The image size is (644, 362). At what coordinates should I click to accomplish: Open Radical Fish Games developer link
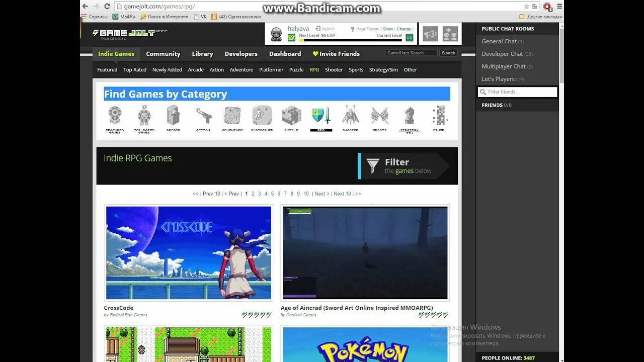click(x=128, y=315)
